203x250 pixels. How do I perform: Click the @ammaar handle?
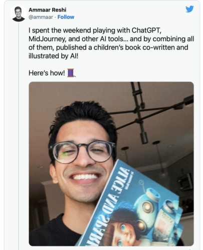coord(41,17)
